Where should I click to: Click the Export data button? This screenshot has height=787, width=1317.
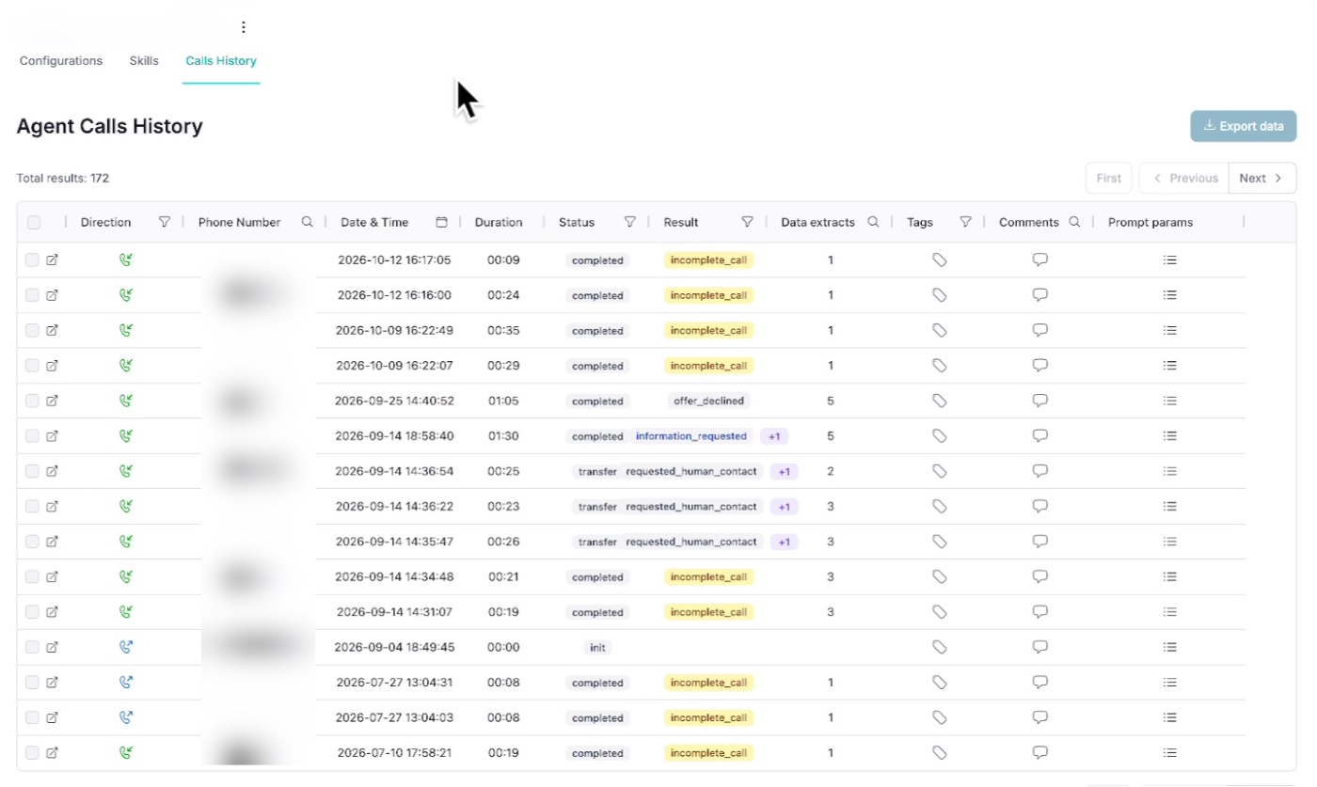[x=1244, y=126]
